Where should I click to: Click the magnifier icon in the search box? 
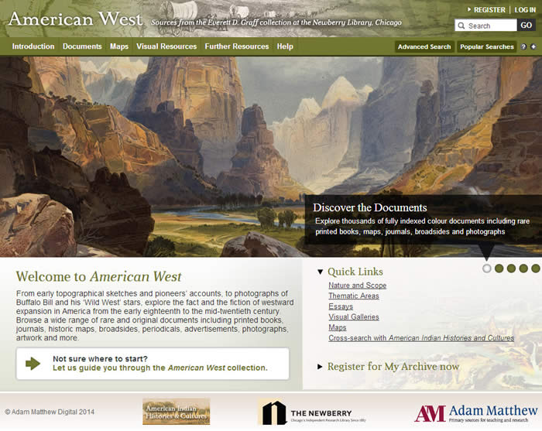(x=461, y=26)
